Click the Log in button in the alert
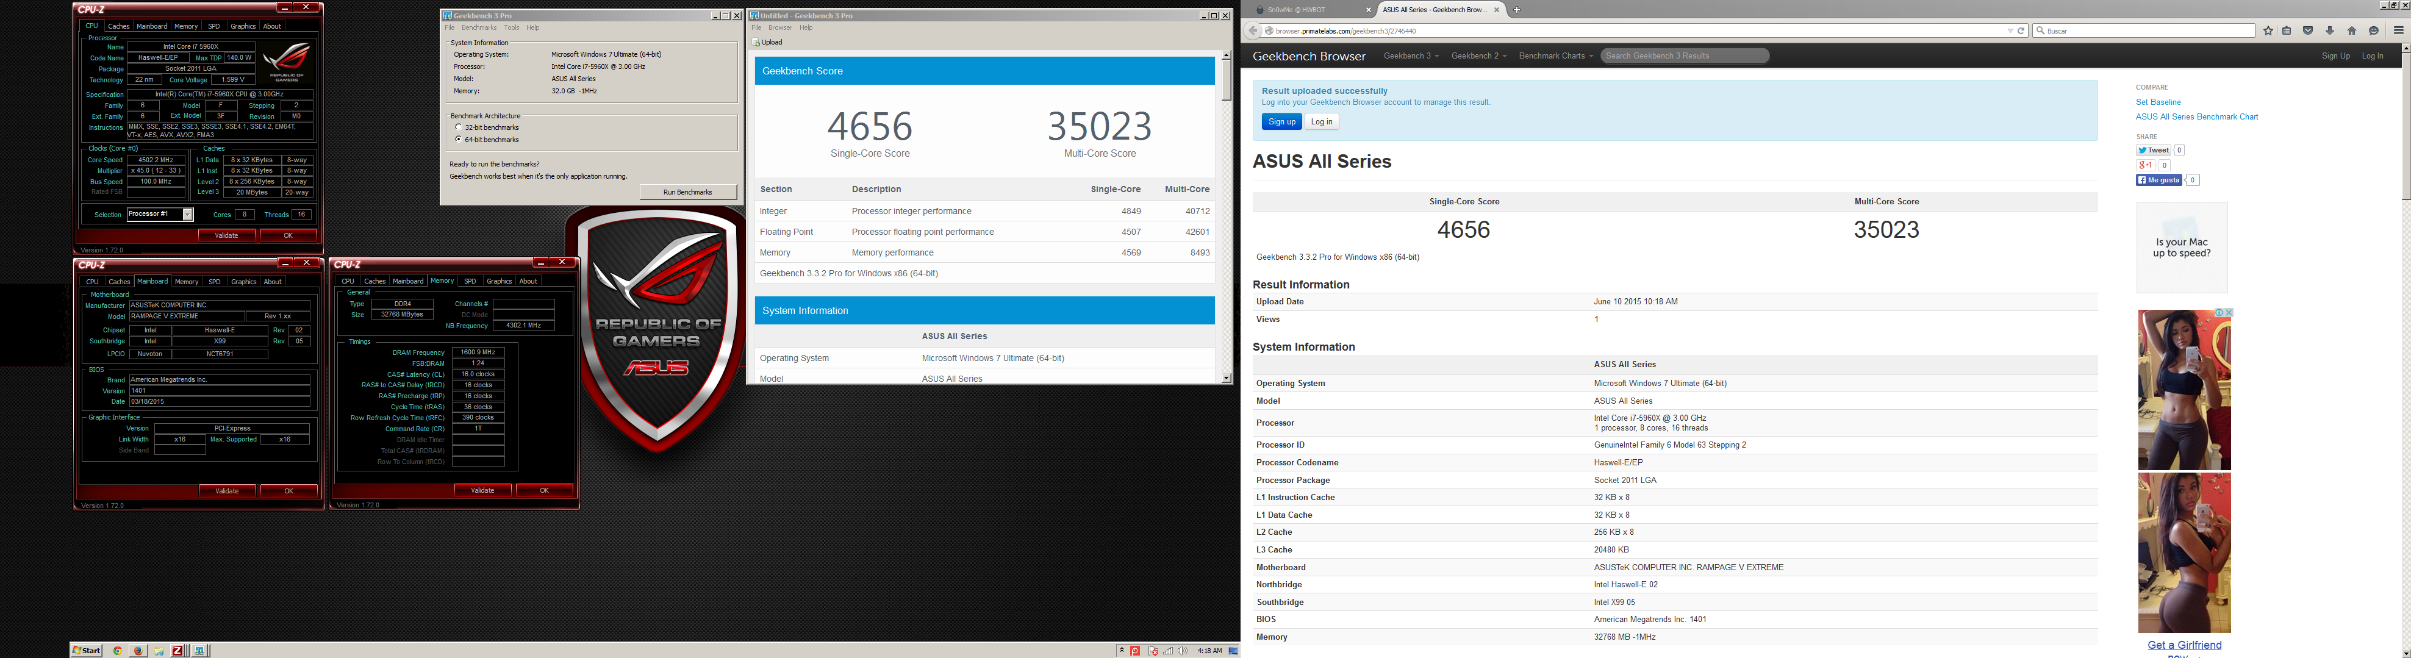The image size is (2411, 658). pyautogui.click(x=1322, y=122)
